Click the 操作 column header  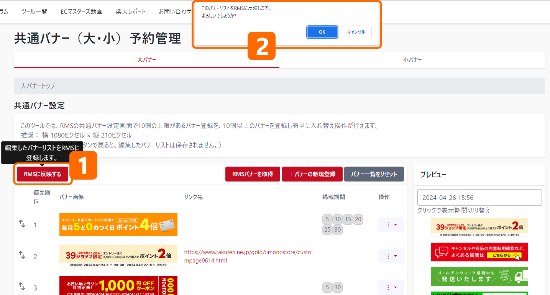[x=384, y=197]
